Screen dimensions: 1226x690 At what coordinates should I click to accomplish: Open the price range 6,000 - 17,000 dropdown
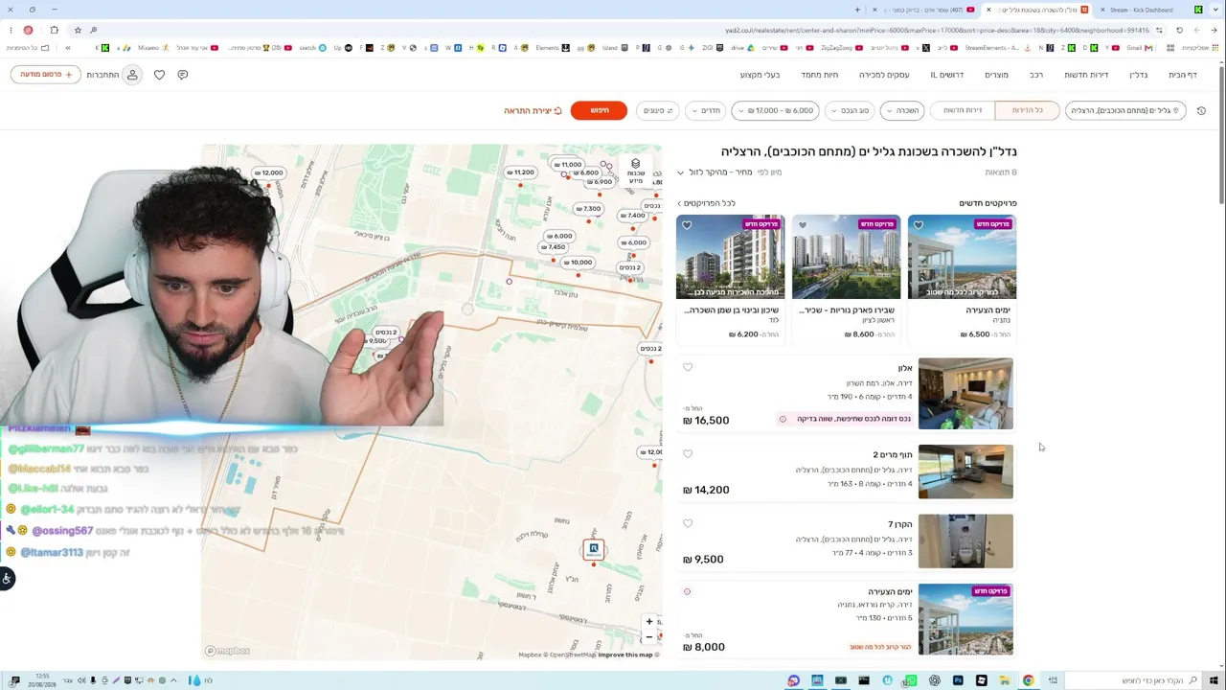point(775,111)
